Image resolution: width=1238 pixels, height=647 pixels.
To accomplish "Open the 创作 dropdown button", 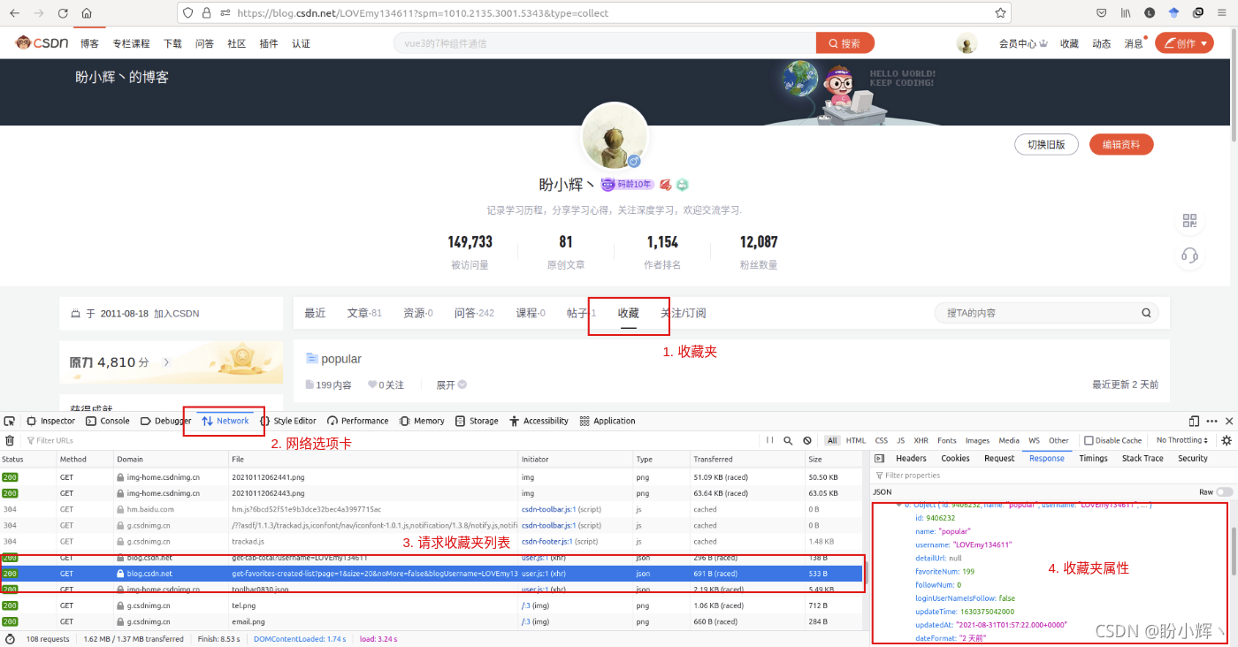I will point(1184,43).
